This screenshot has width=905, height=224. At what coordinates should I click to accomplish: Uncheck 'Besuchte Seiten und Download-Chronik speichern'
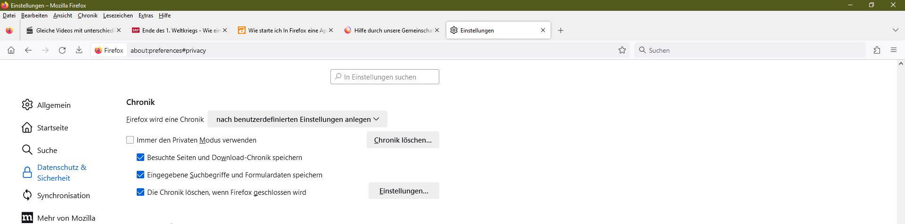pyautogui.click(x=140, y=157)
